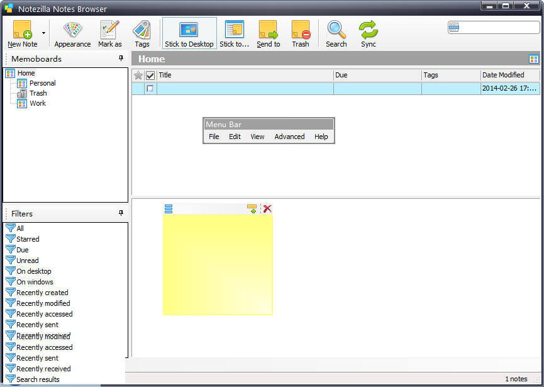Toggle Stick to Desktop
This screenshot has height=387, width=544.
click(x=189, y=34)
